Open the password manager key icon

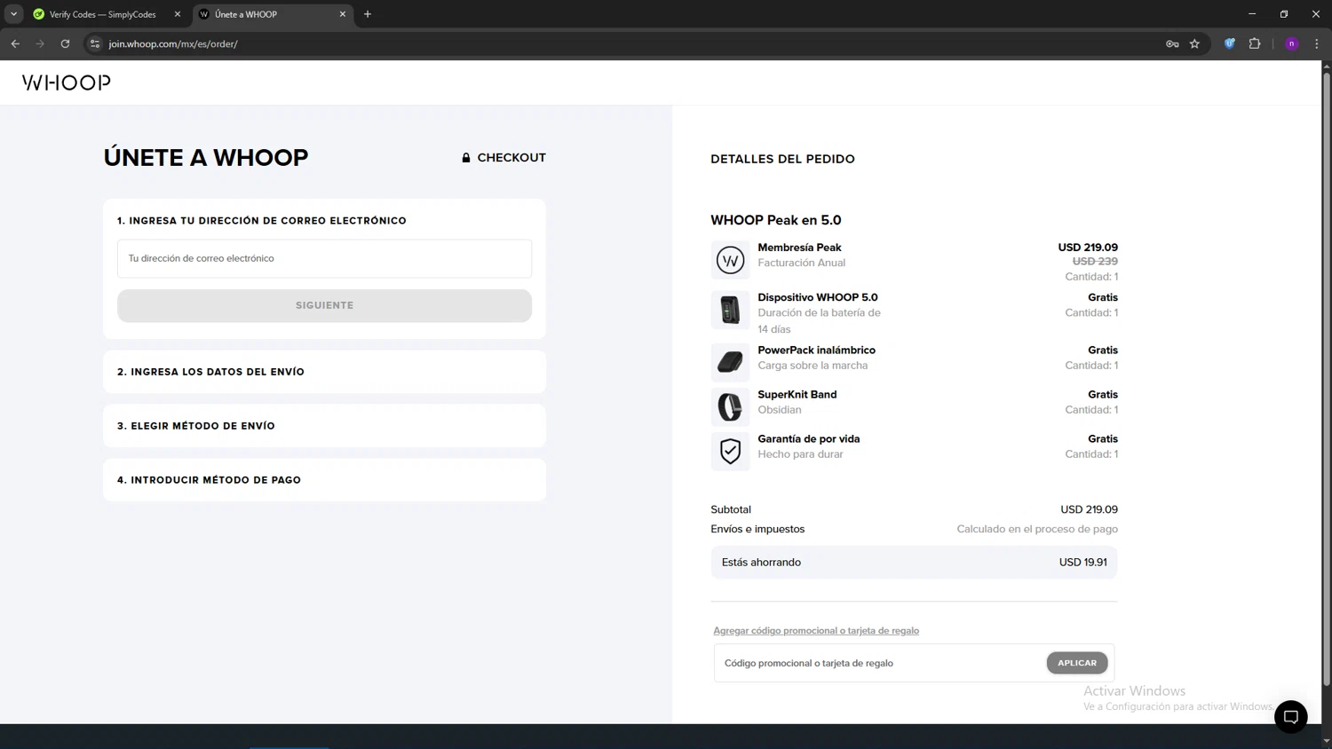tap(1172, 43)
